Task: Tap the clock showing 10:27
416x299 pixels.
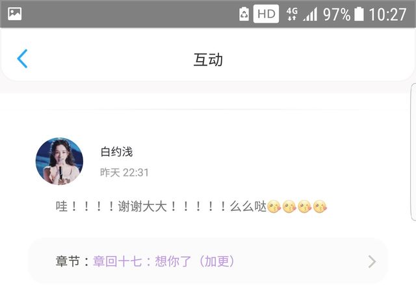Action: pos(387,14)
